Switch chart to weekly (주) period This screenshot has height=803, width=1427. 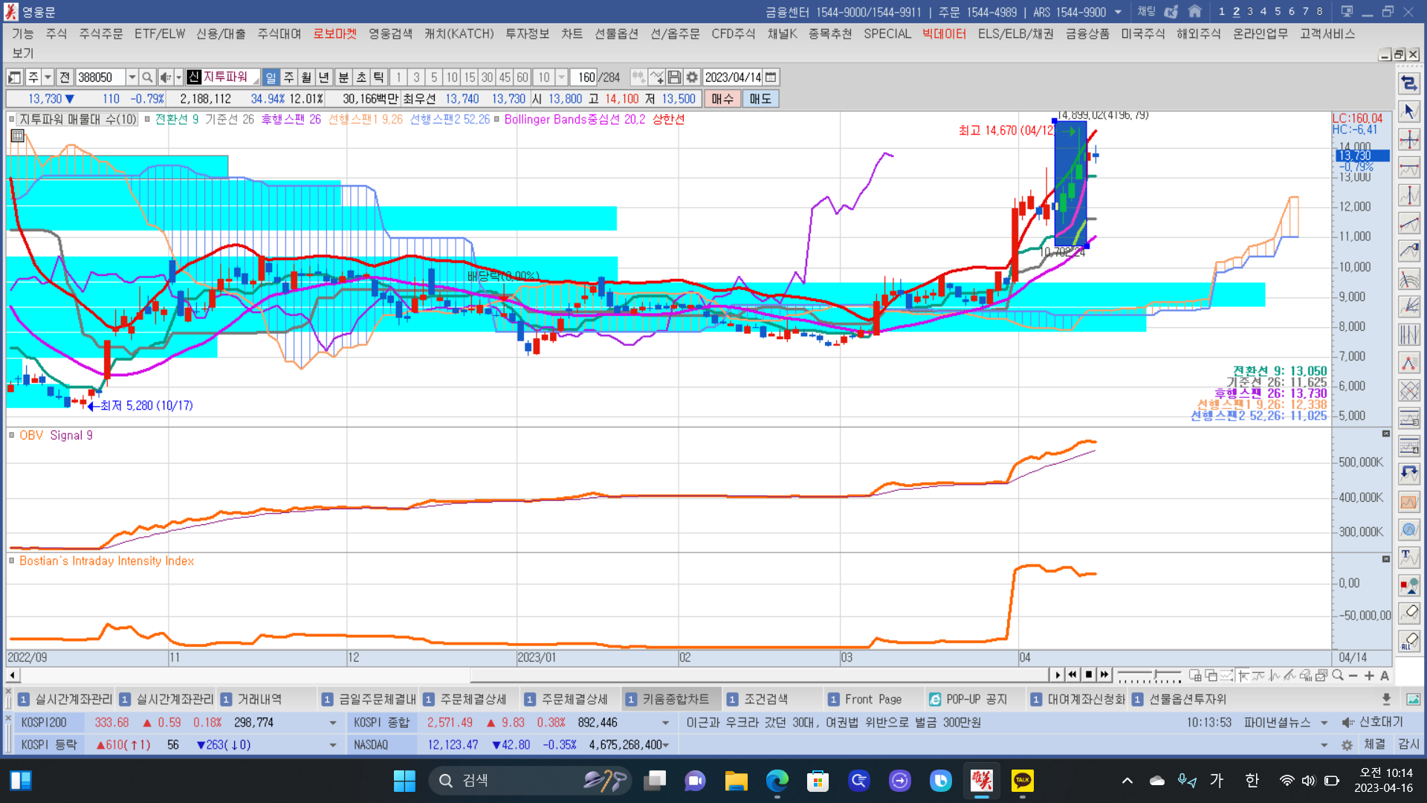(x=288, y=77)
